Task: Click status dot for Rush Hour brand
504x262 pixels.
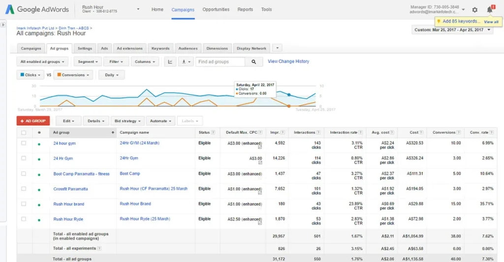Action: (x=39, y=205)
